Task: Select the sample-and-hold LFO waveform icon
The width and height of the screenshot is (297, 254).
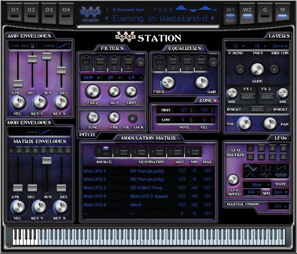Action: [266, 175]
